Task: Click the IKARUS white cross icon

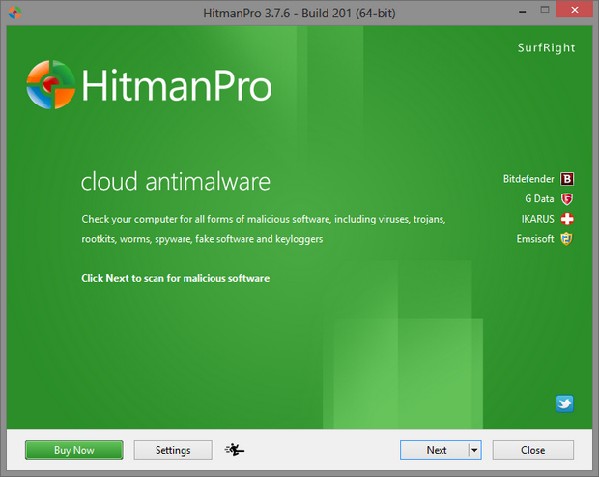Action: point(567,219)
